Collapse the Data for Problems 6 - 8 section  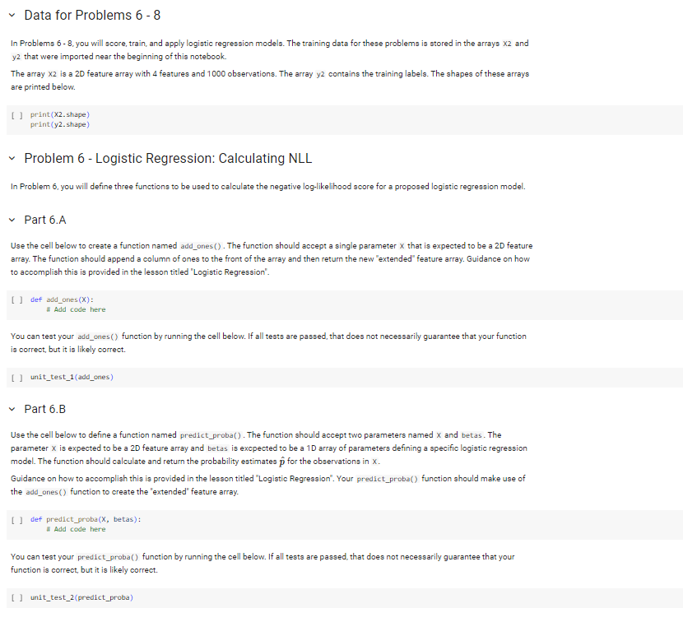click(12, 16)
